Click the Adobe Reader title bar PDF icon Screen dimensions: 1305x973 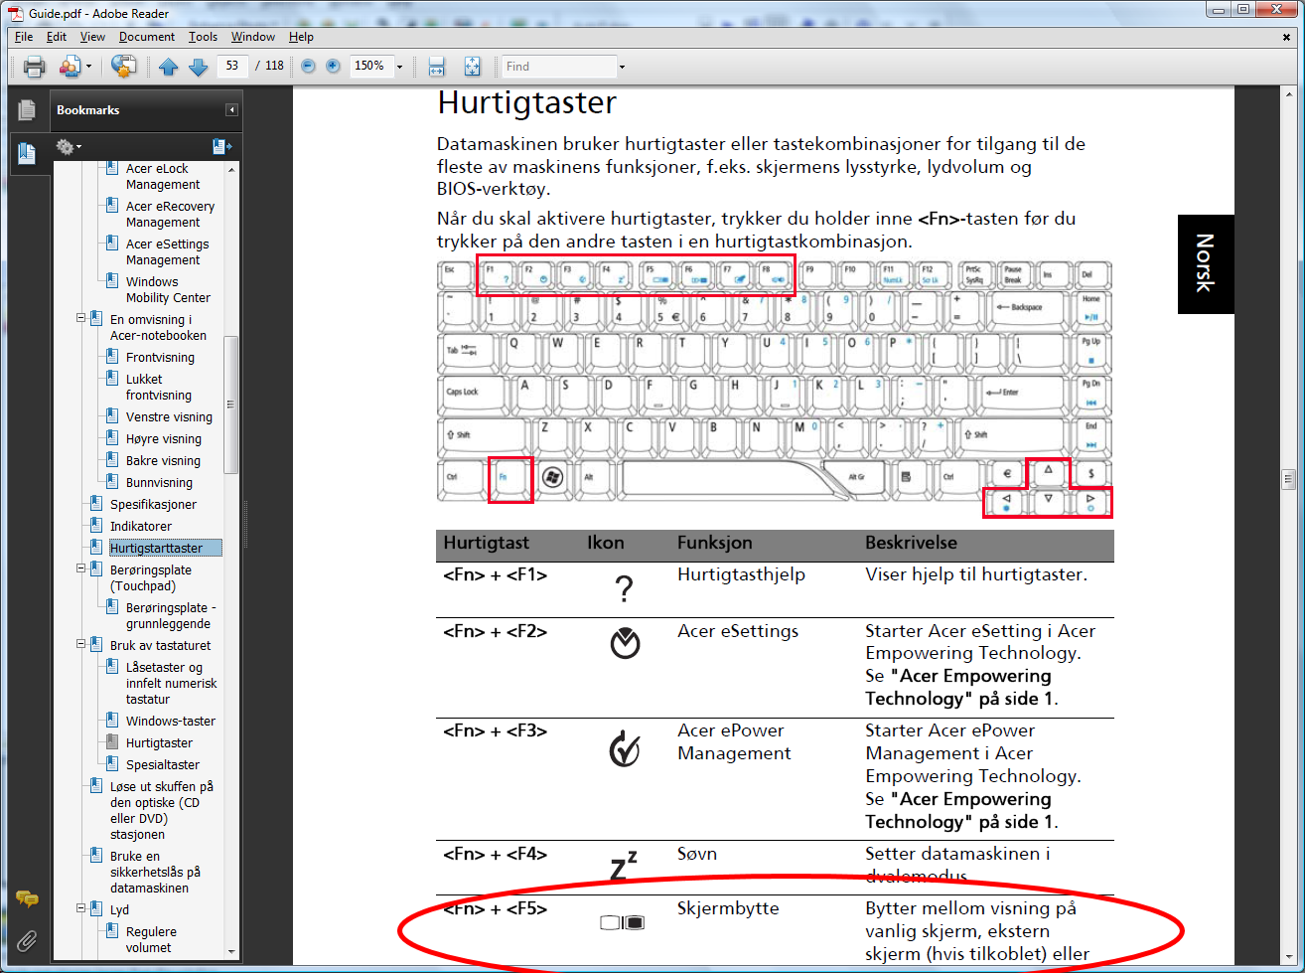pyautogui.click(x=15, y=13)
